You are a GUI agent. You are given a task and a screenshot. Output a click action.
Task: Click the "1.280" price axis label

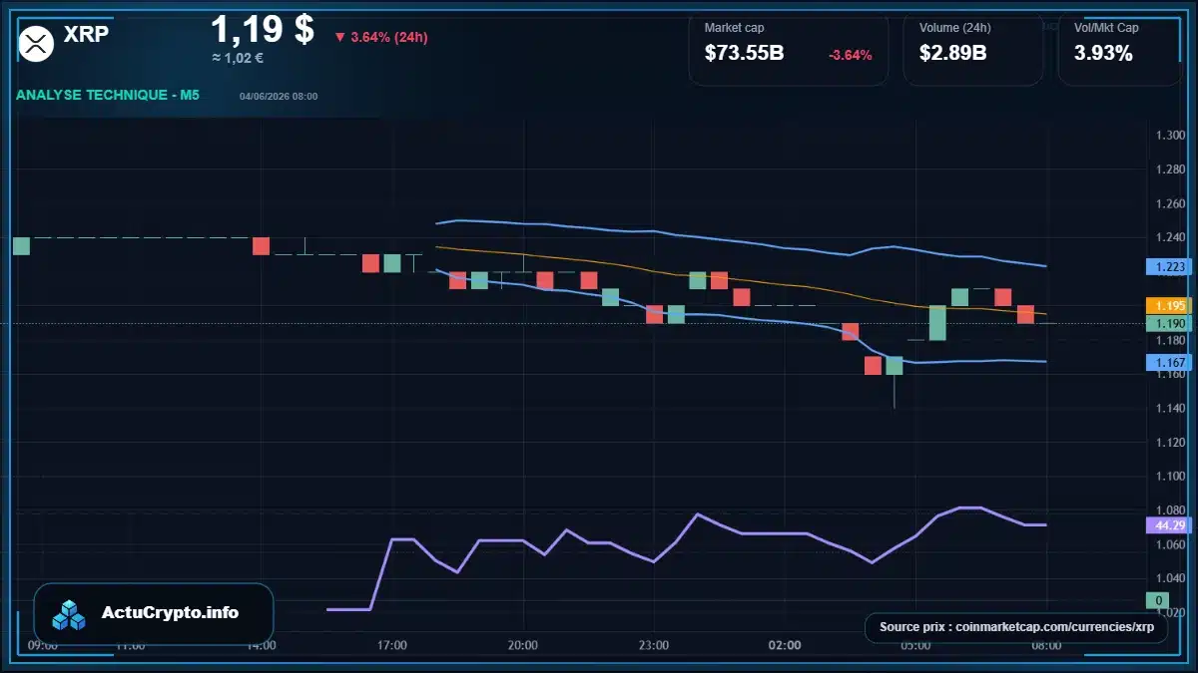[x=1169, y=169]
